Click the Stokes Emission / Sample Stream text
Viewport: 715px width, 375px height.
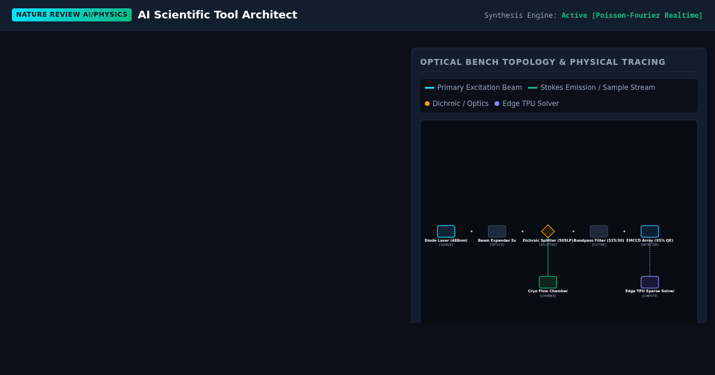(598, 87)
